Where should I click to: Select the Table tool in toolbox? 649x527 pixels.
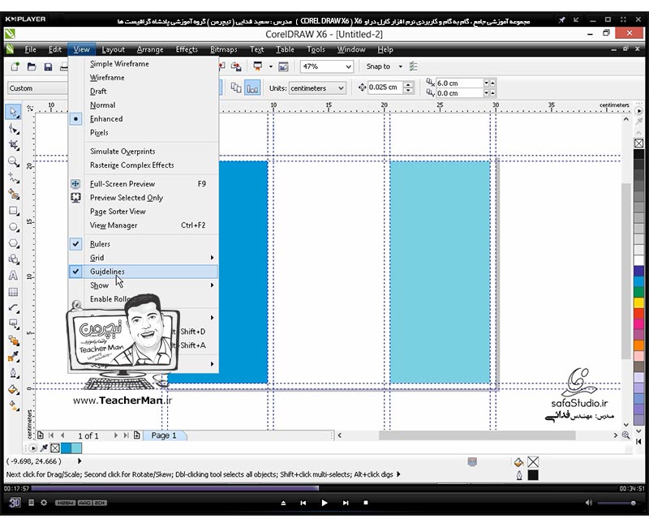click(13, 292)
